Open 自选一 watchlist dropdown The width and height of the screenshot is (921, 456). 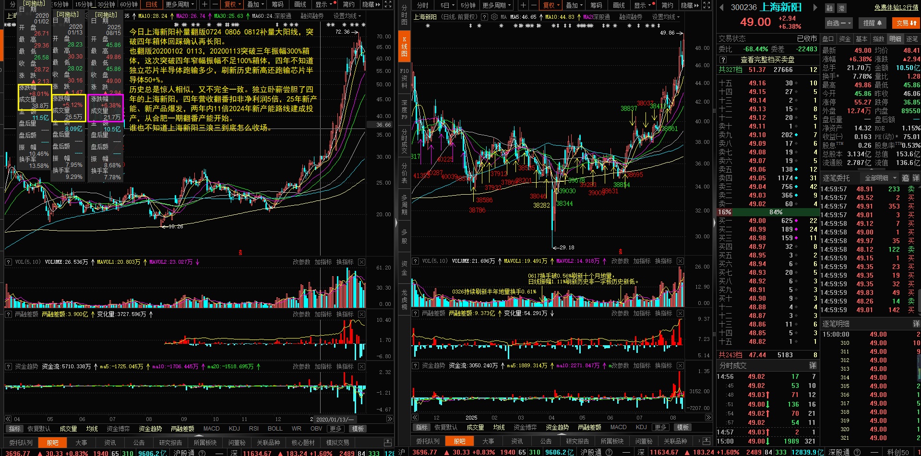click(x=838, y=23)
